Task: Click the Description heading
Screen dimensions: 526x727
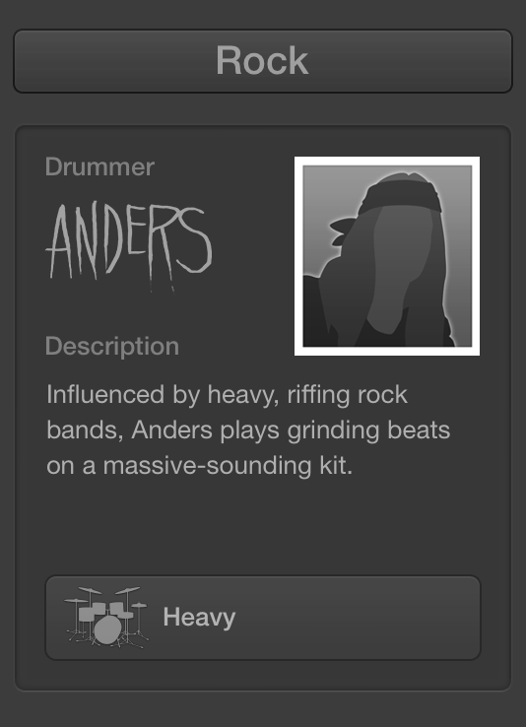Action: [112, 347]
